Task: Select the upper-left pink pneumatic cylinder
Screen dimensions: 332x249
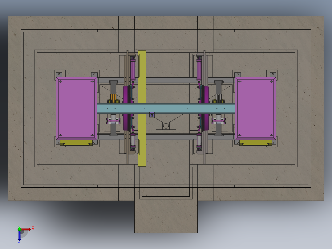Action: pyautogui.click(x=133, y=69)
